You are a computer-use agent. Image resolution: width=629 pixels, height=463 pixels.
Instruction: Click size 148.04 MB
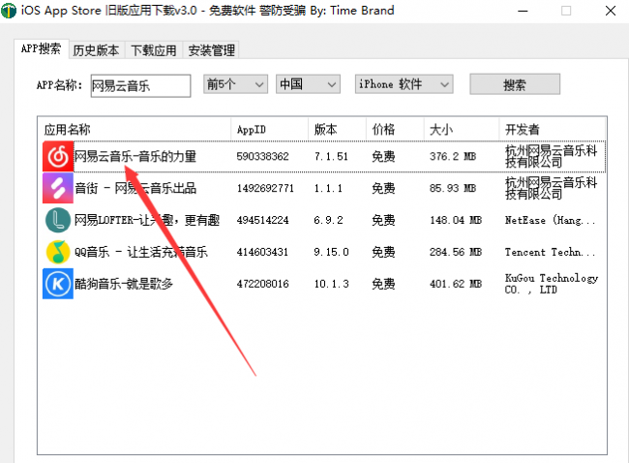[x=456, y=220]
